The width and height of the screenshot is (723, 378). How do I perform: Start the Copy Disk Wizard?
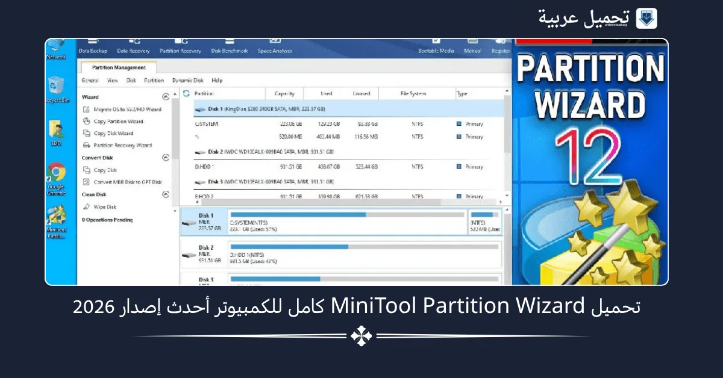(x=113, y=134)
